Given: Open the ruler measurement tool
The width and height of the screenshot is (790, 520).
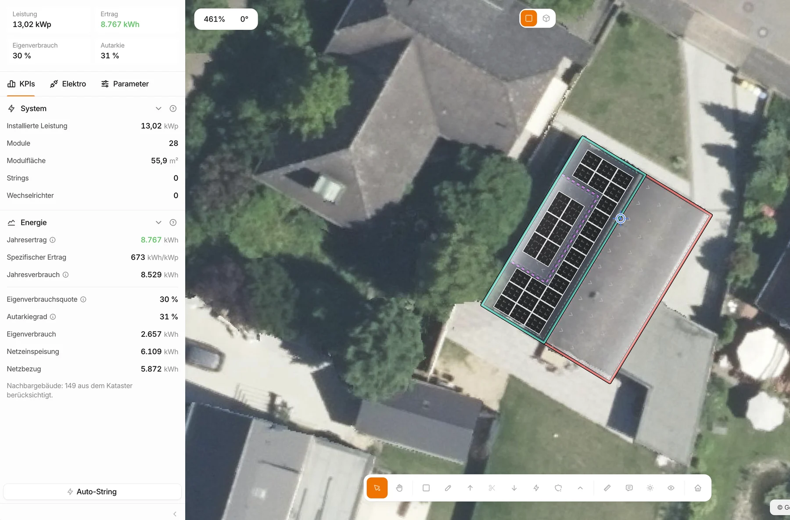Looking at the screenshot, I should (x=607, y=488).
